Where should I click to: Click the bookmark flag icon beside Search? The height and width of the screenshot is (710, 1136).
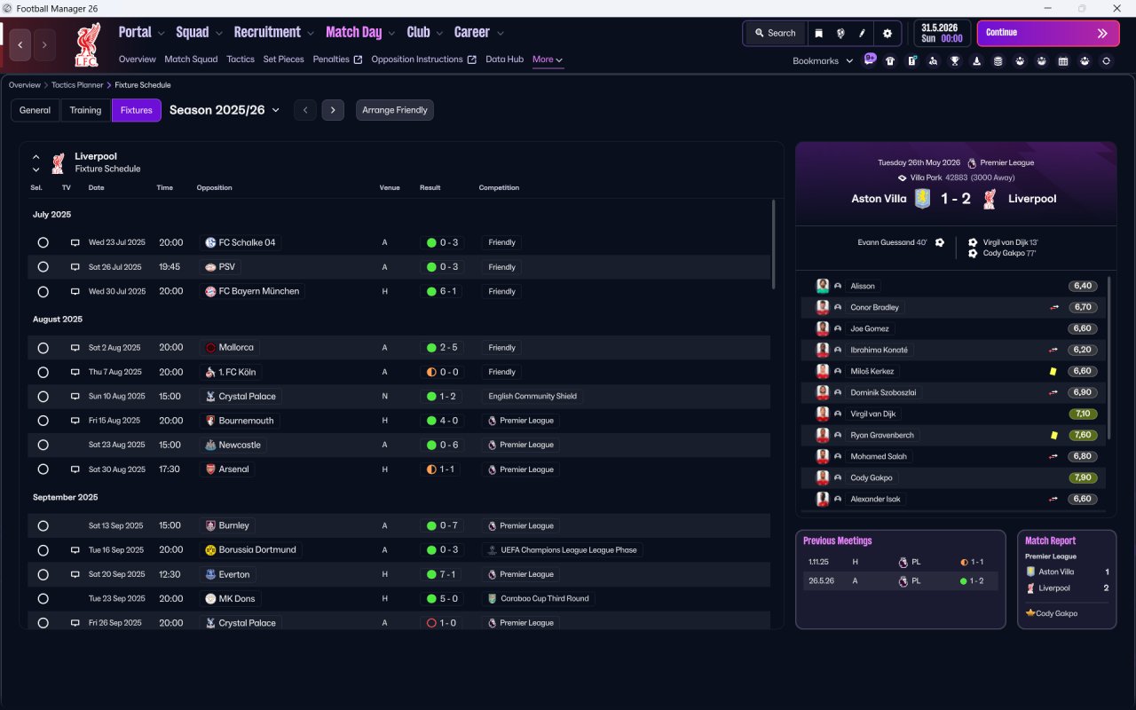tap(819, 33)
